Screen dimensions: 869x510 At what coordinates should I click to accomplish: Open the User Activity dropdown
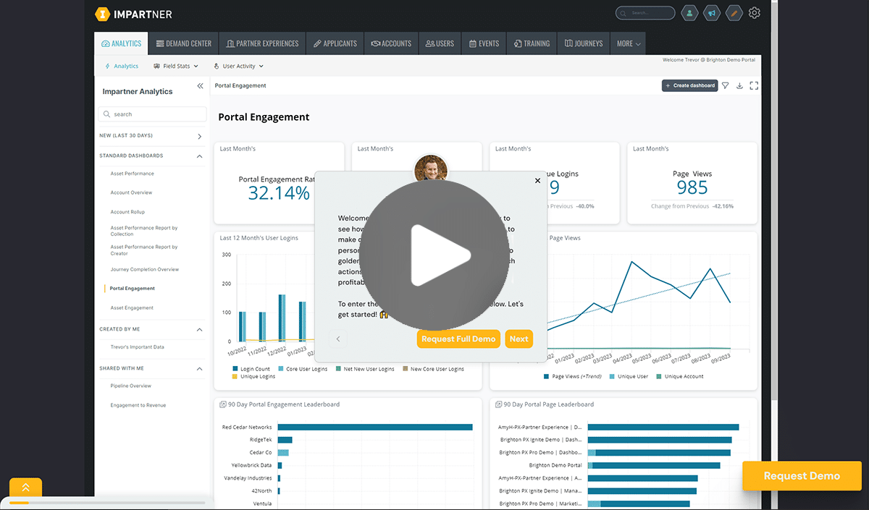(238, 66)
